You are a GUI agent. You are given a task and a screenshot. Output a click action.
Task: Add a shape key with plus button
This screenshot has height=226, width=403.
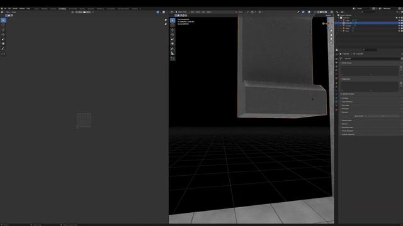pos(401,83)
